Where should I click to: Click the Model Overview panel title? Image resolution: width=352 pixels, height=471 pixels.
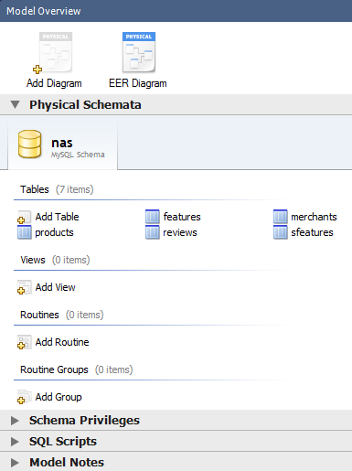pyautogui.click(x=44, y=11)
